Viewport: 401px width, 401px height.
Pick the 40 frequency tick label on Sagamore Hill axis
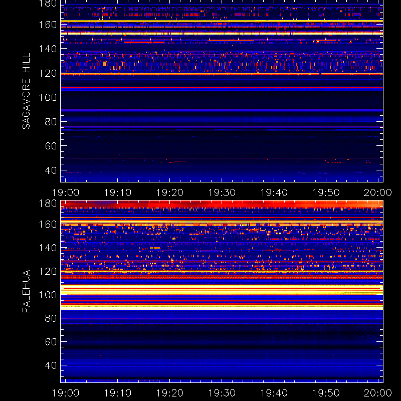point(51,170)
